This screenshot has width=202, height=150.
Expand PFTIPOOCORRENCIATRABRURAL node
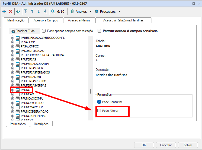[x=12, y=55]
